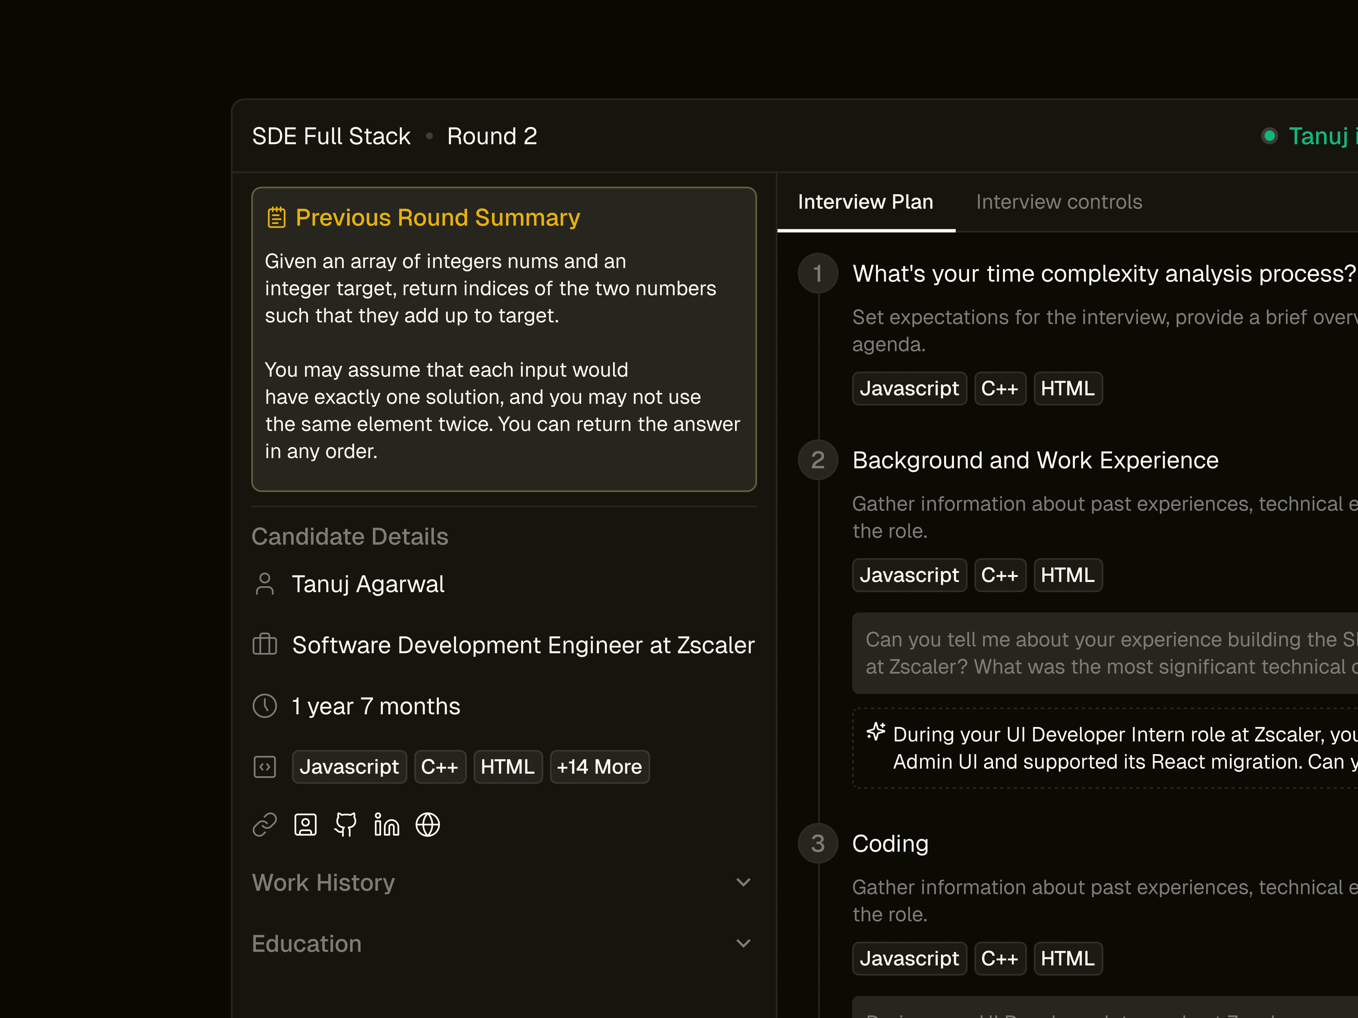This screenshot has width=1358, height=1018.
Task: Select the Interview Plan tab
Action: (865, 202)
